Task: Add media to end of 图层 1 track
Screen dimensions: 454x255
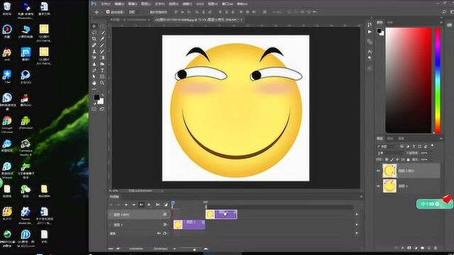Action: 357,225
